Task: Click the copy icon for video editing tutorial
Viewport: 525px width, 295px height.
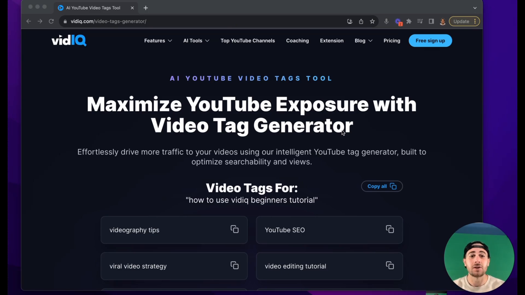Action: tap(390, 266)
